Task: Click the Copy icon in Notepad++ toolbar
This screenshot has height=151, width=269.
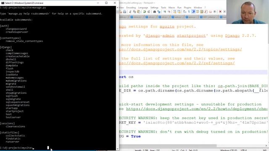Action: [x=134, y=12]
